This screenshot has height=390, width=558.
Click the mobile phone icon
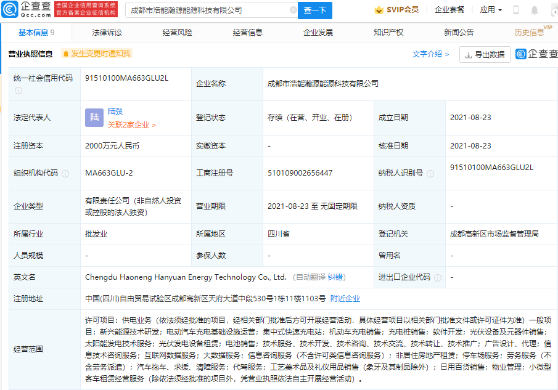(515, 9)
